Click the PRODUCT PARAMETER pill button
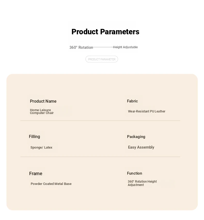Screen dimensions: 204x220 tap(101, 59)
